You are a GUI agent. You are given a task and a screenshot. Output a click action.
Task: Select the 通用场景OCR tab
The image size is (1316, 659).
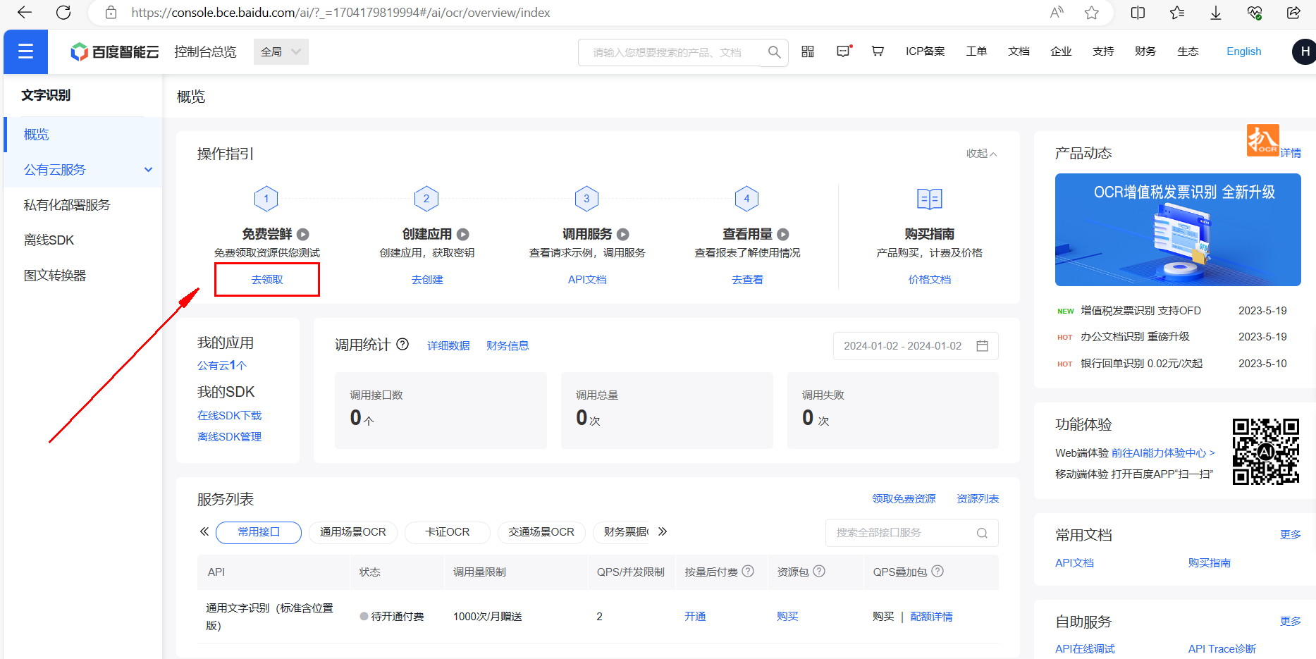click(353, 532)
